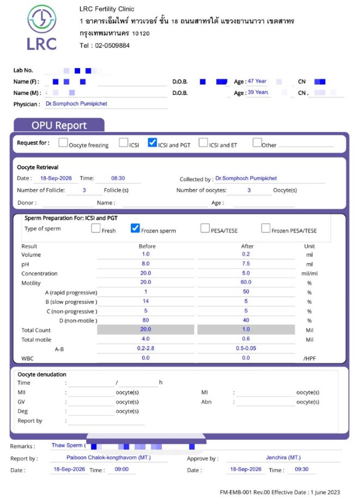Select WBC Before value 0.0
The height and width of the screenshot is (501, 357).
(146, 358)
